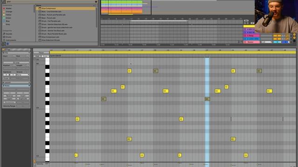Open Clip panel header dropdown arrow
This screenshot has width=298, height=167.
click(x=29, y=52)
